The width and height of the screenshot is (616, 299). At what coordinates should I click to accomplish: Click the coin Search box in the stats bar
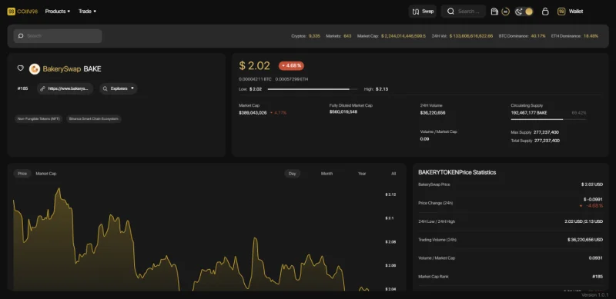58,35
